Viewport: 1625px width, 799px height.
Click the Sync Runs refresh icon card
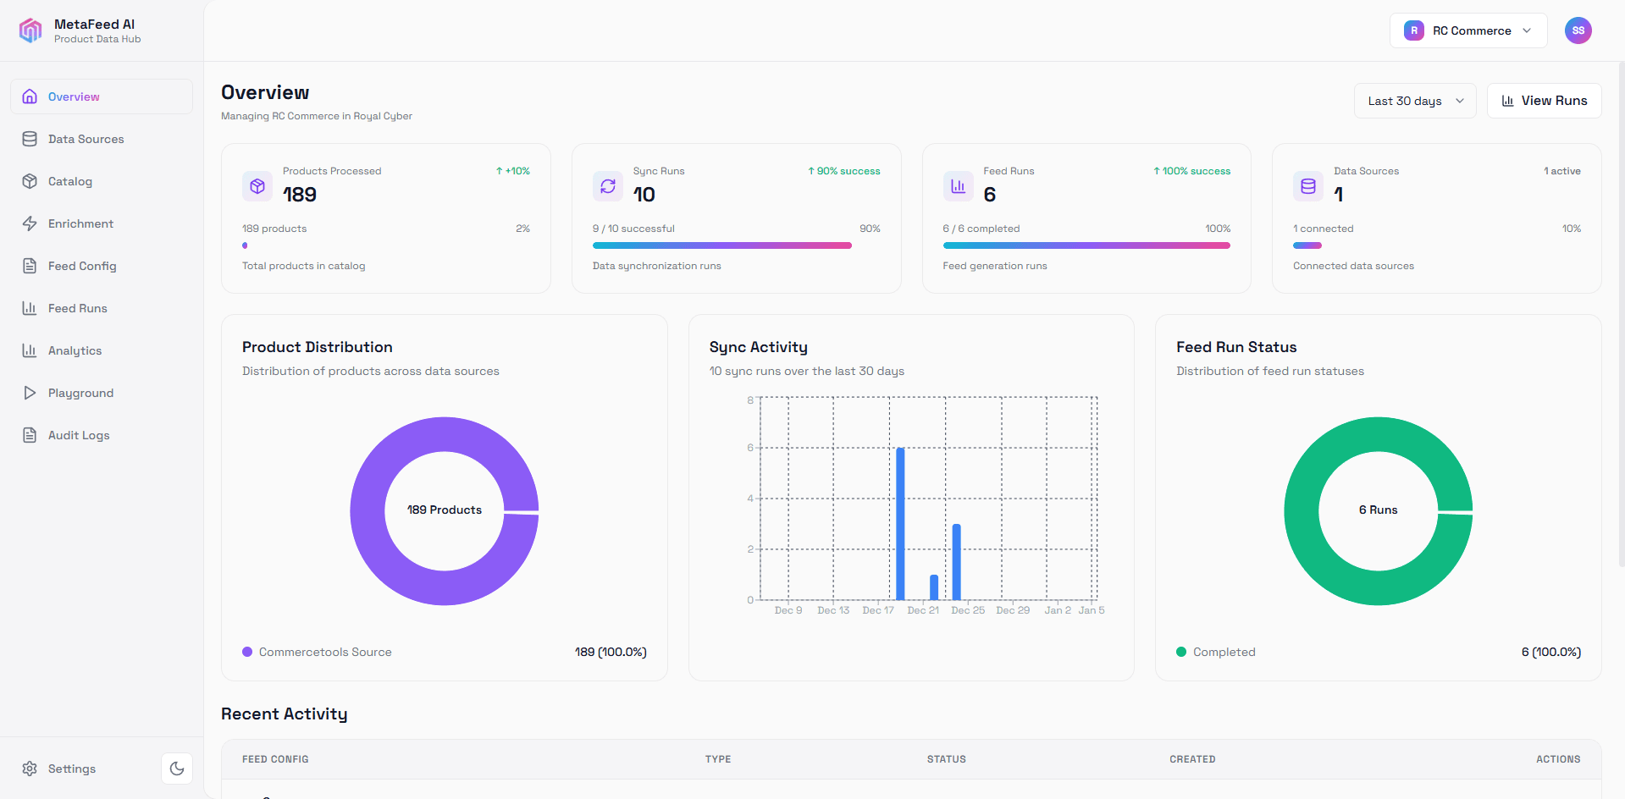coord(607,186)
